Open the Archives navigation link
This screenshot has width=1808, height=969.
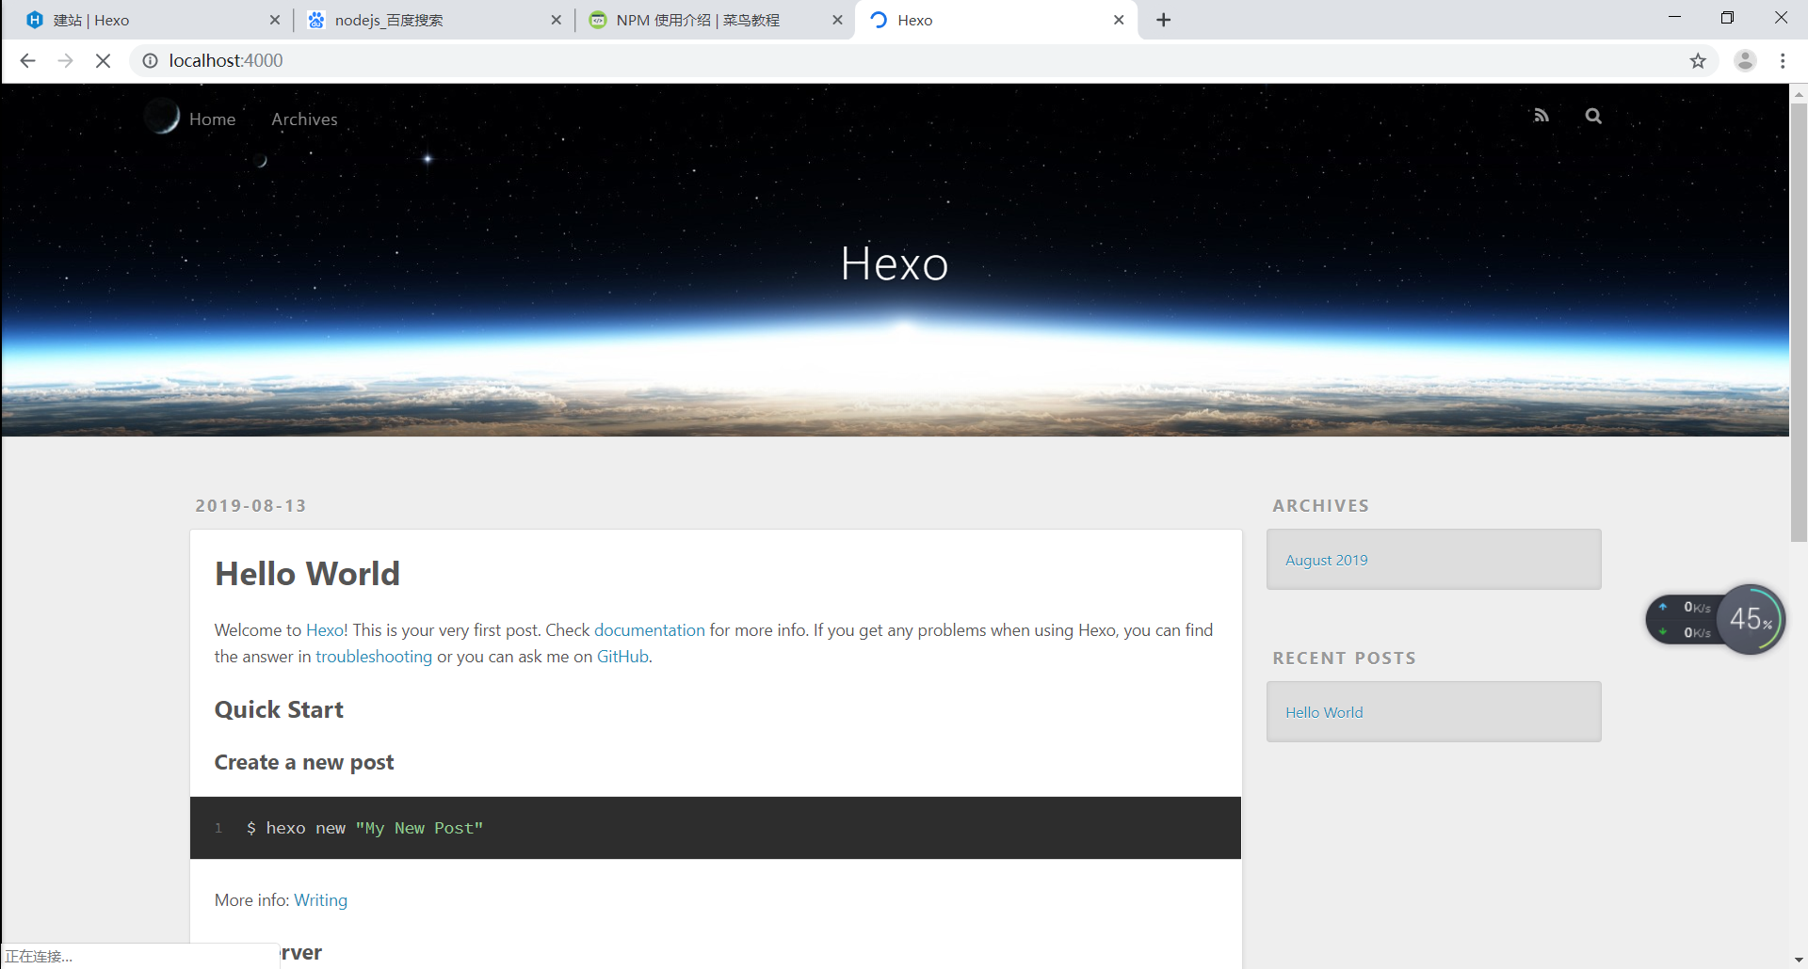tap(304, 119)
